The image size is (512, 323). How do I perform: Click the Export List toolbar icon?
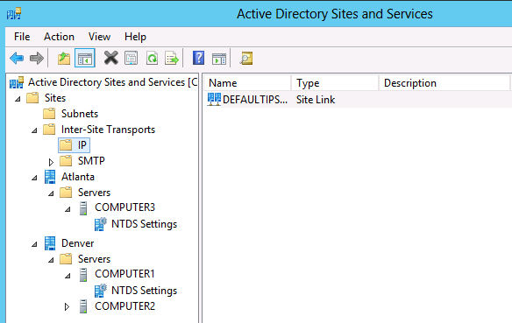tap(172, 59)
